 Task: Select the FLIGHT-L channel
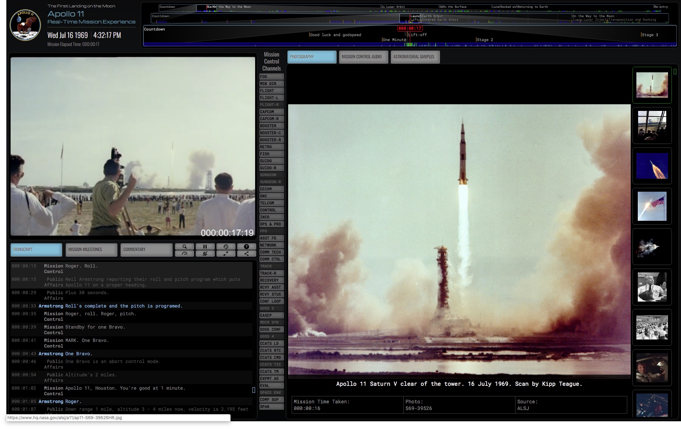point(271,98)
